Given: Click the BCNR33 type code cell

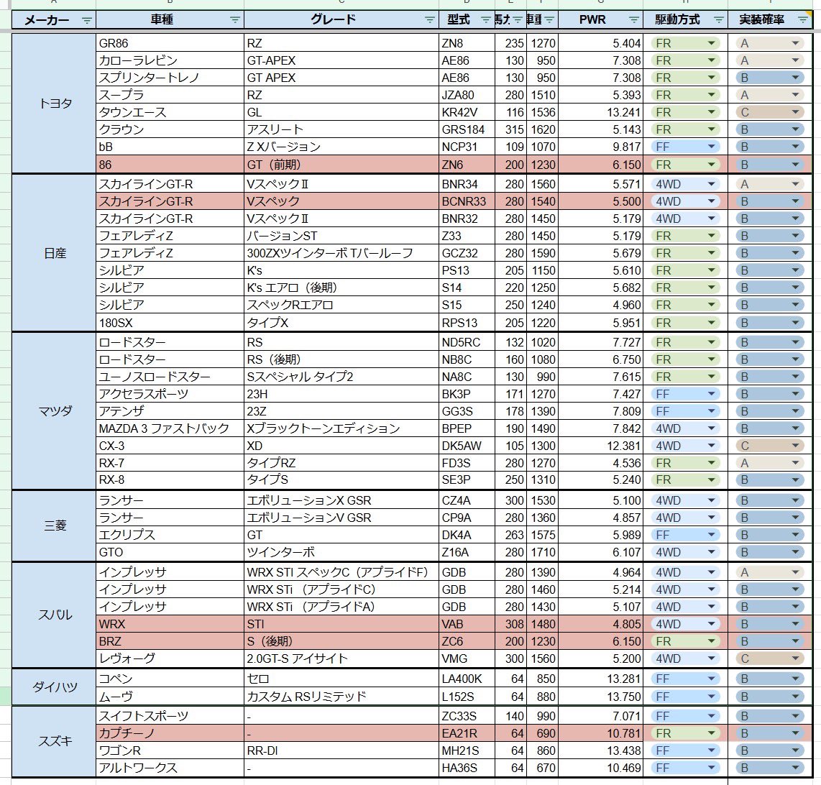Looking at the screenshot, I should (x=467, y=201).
